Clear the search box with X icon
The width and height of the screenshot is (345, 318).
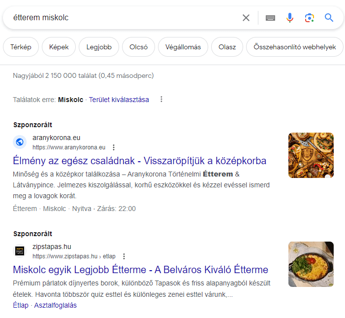coord(246,18)
